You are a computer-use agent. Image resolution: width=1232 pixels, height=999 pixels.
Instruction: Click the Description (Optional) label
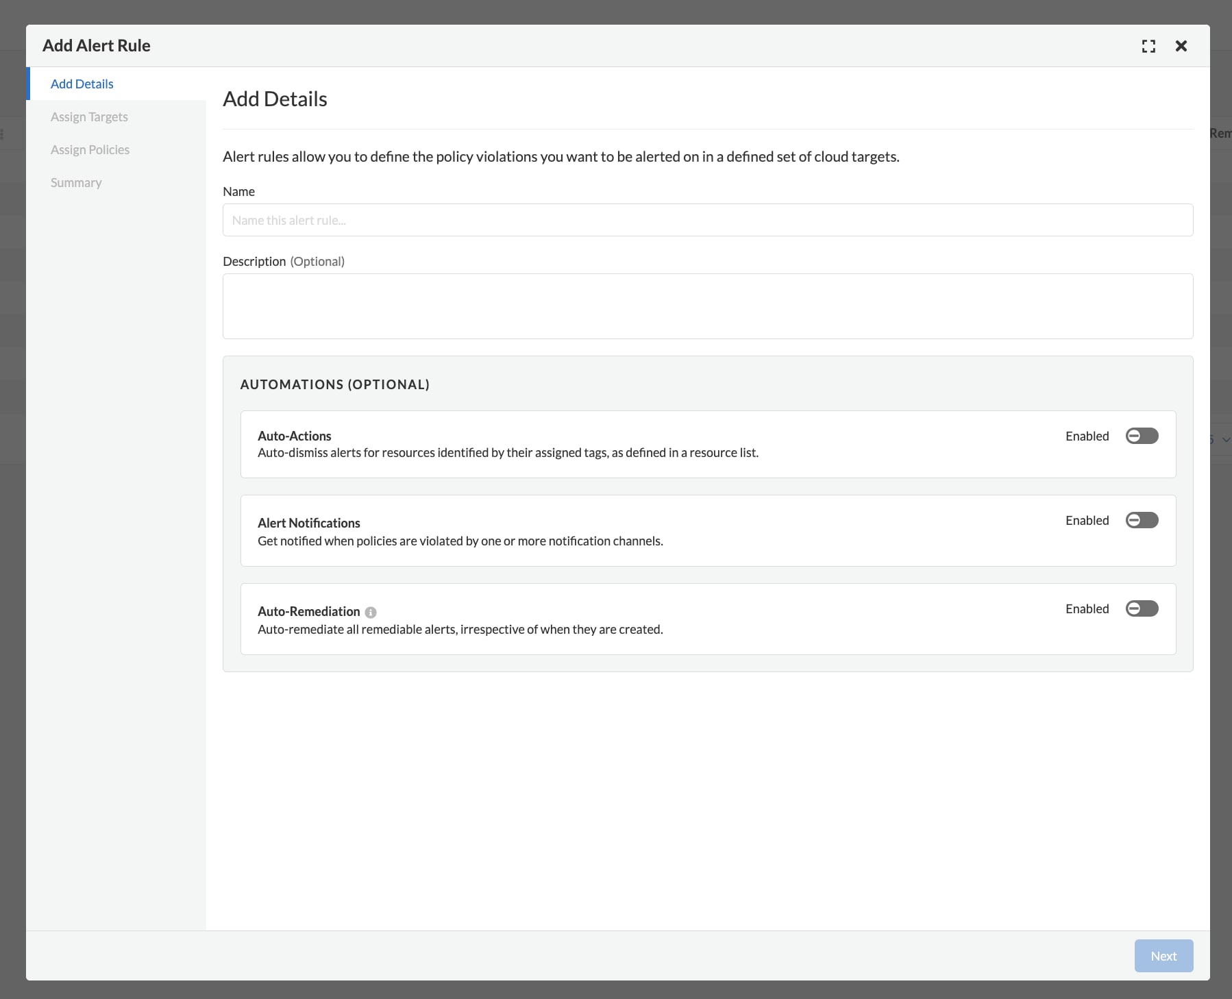284,261
